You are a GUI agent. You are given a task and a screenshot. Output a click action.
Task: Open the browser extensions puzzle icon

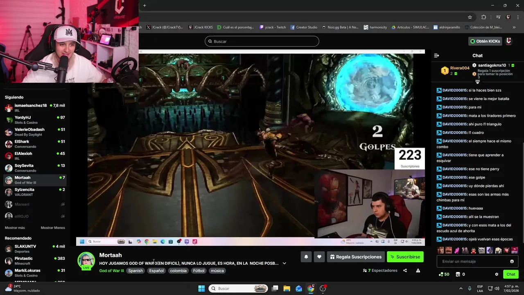click(x=484, y=17)
